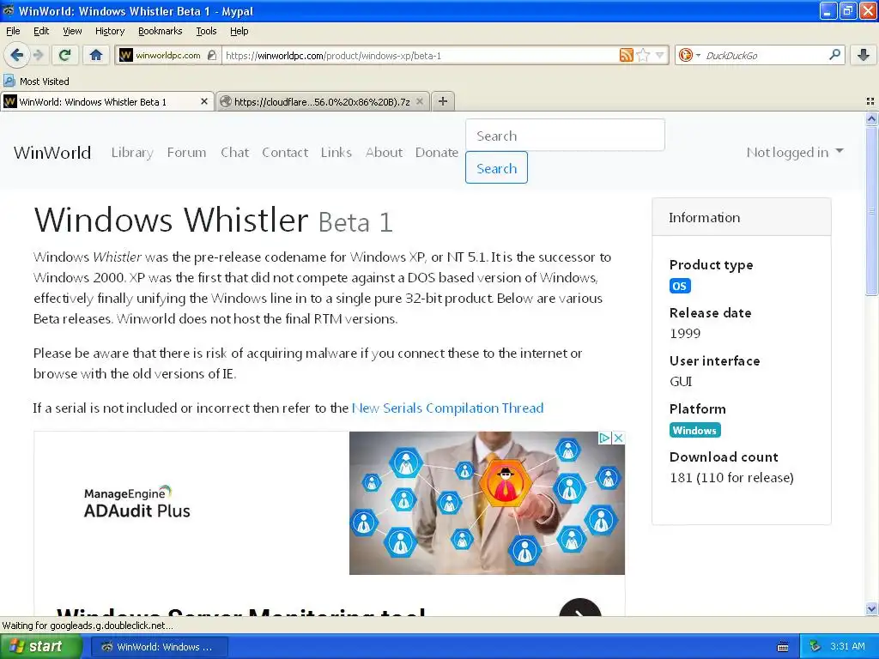Open the History menu
The image size is (879, 659).
point(109,31)
